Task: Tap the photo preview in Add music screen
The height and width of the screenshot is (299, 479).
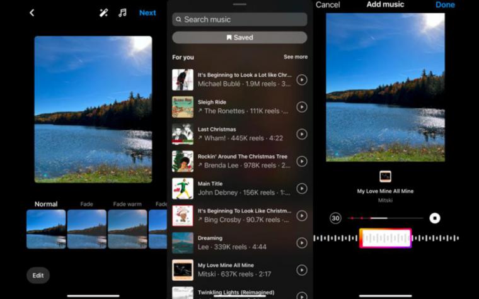Action: [385, 87]
